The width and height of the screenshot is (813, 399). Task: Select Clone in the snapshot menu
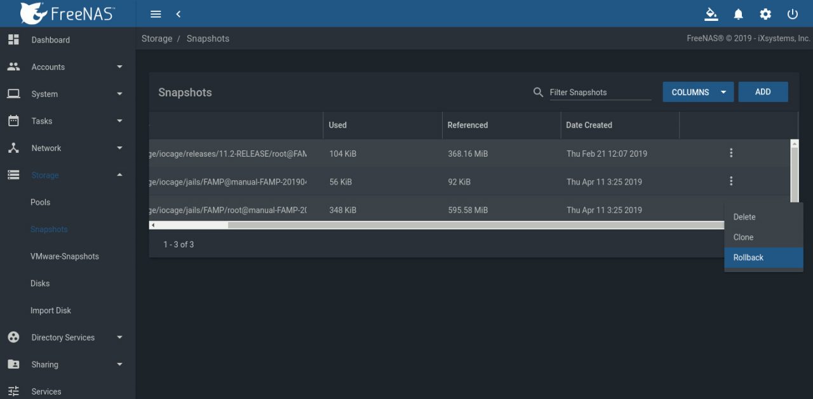click(763, 237)
